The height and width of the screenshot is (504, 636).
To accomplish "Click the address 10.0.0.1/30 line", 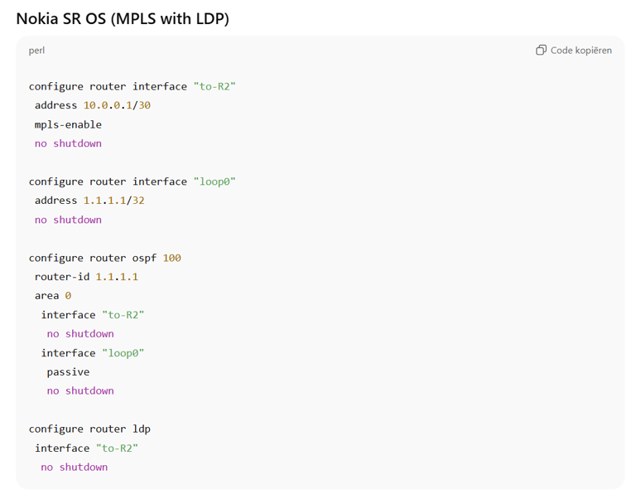I will (93, 105).
